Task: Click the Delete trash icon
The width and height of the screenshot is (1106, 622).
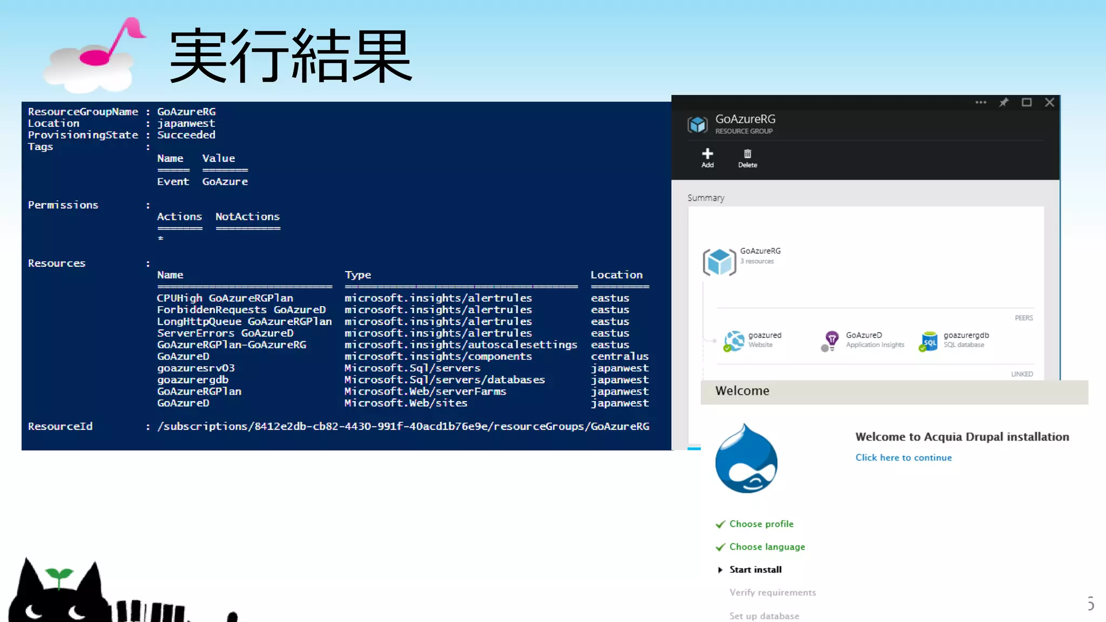Action: [747, 154]
